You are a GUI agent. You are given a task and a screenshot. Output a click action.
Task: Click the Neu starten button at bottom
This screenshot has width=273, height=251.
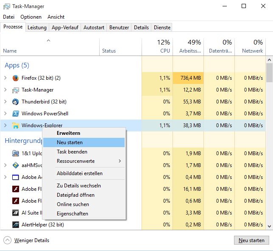click(x=251, y=240)
